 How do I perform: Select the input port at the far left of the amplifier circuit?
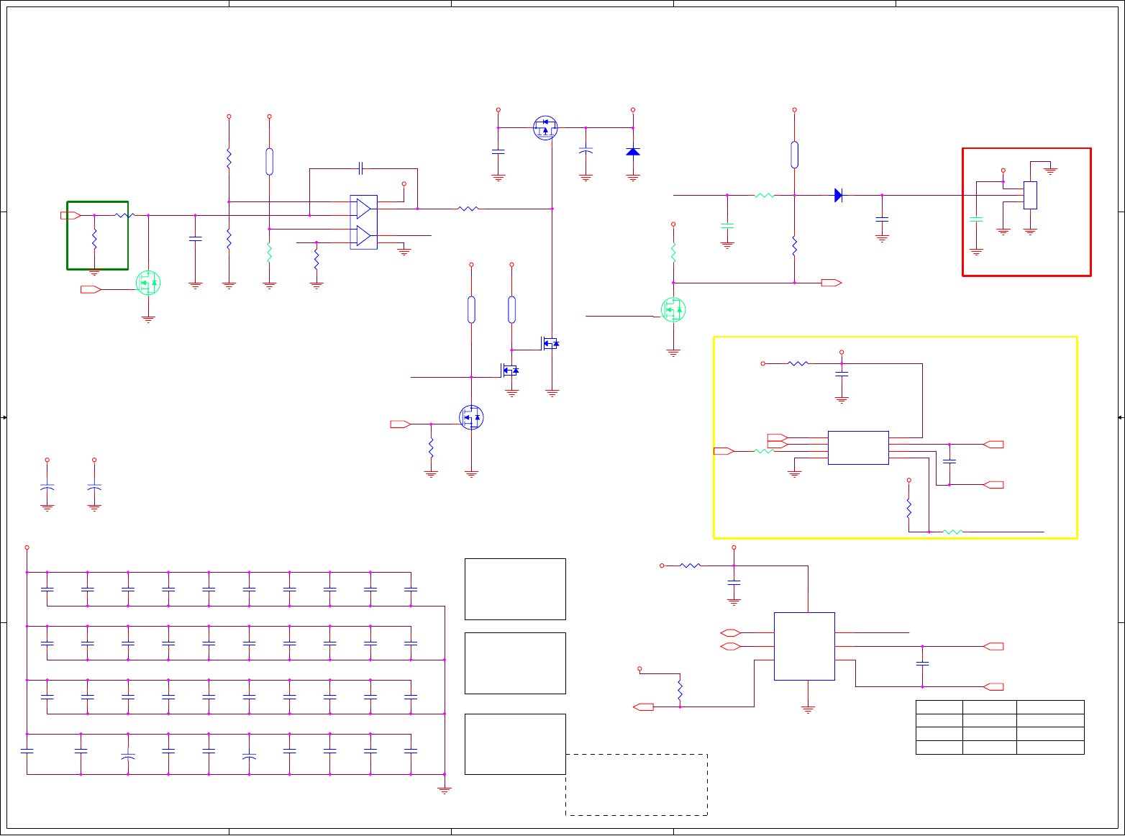(70, 215)
